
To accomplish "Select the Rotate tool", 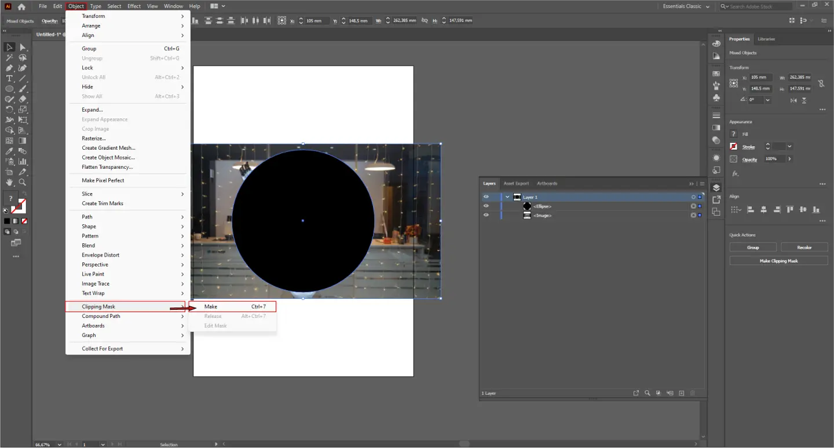I will pyautogui.click(x=10, y=110).
